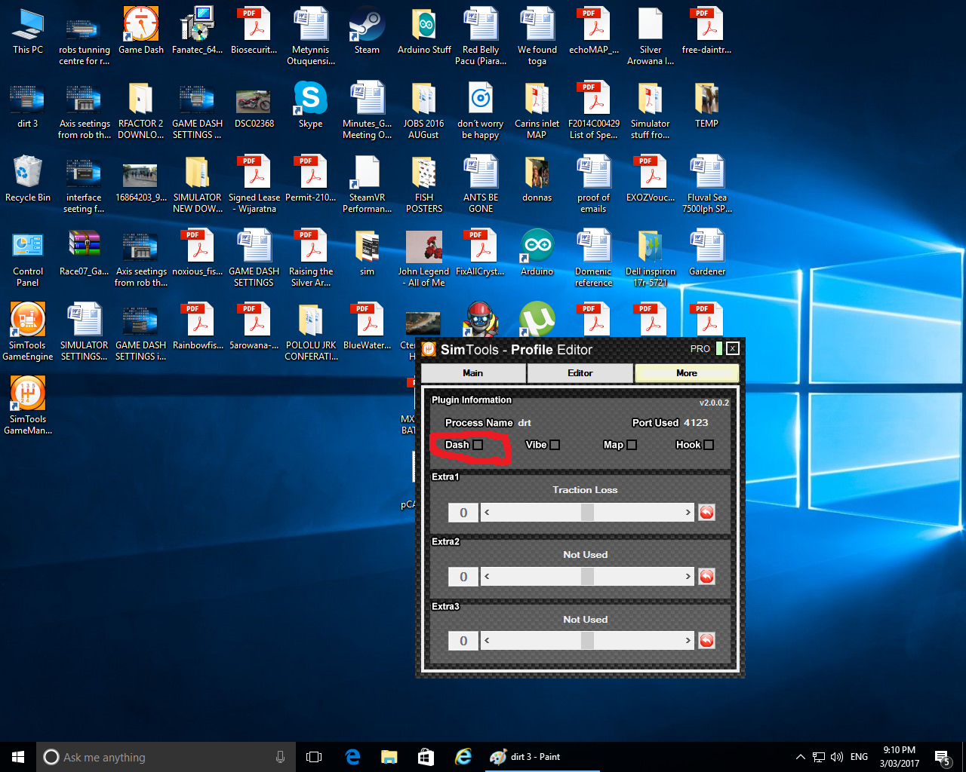The height and width of the screenshot is (772, 966).
Task: Toggle the Map checkbox
Action: pos(632,445)
